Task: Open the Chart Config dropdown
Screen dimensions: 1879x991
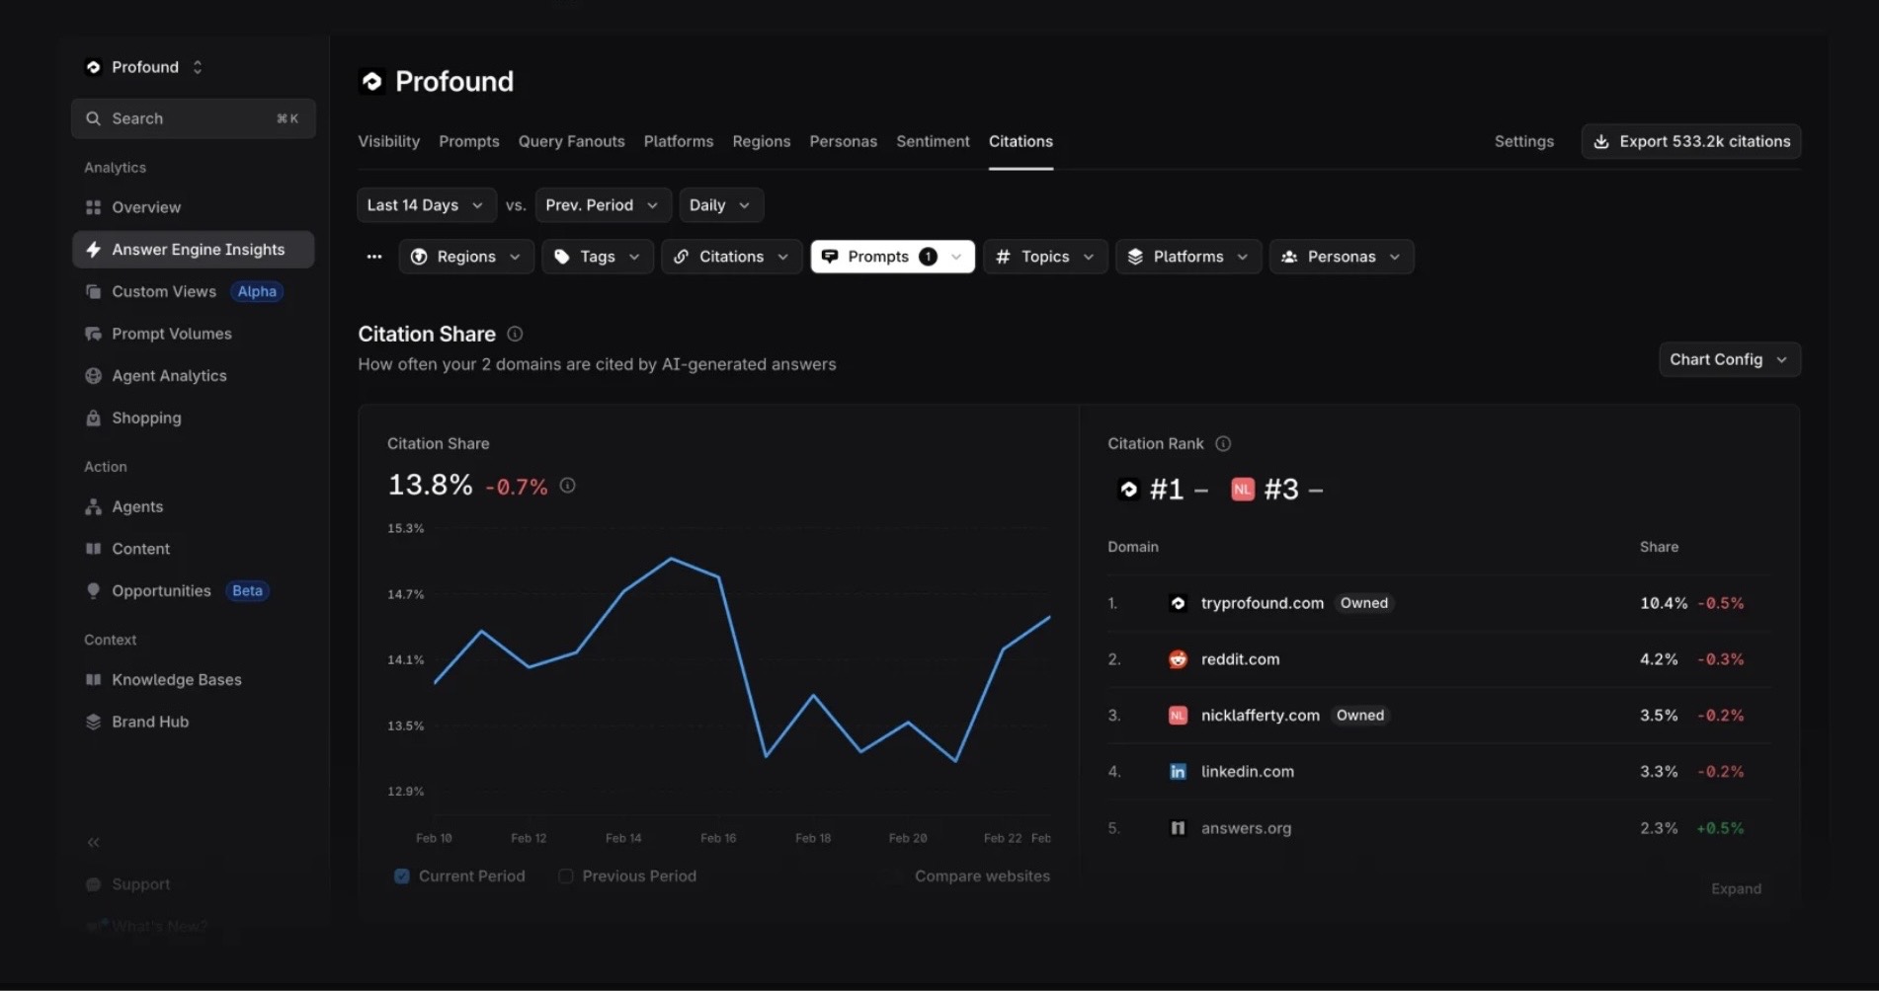Action: point(1729,359)
